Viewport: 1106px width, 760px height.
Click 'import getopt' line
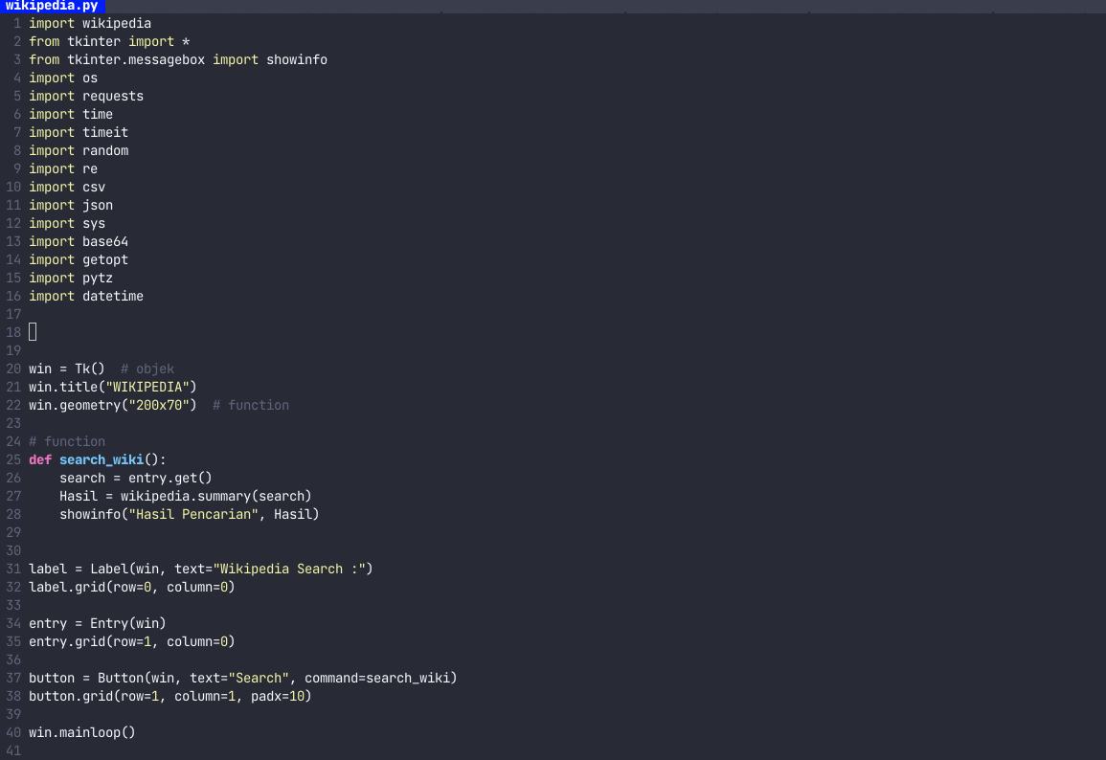[x=79, y=260]
